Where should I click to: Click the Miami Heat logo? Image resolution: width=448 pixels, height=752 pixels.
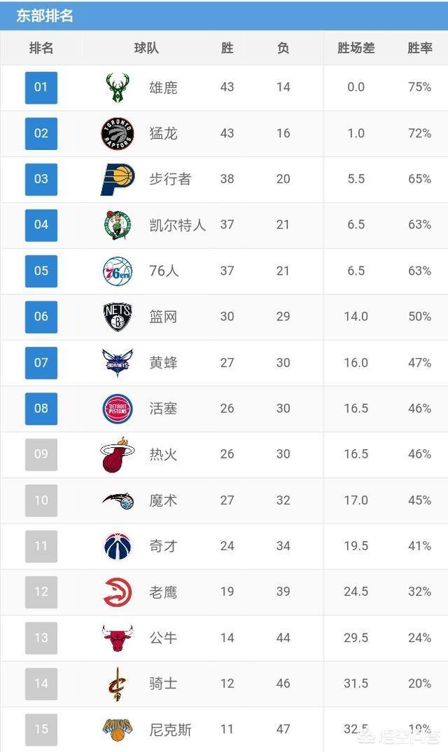click(117, 454)
